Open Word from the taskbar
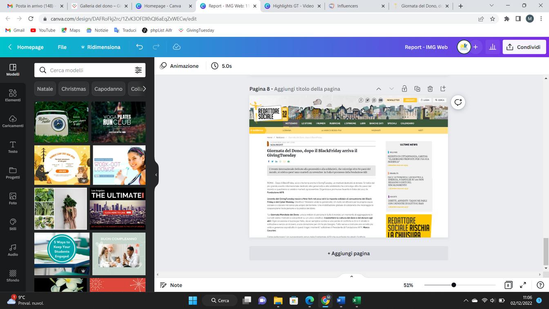 pyautogui.click(x=341, y=300)
